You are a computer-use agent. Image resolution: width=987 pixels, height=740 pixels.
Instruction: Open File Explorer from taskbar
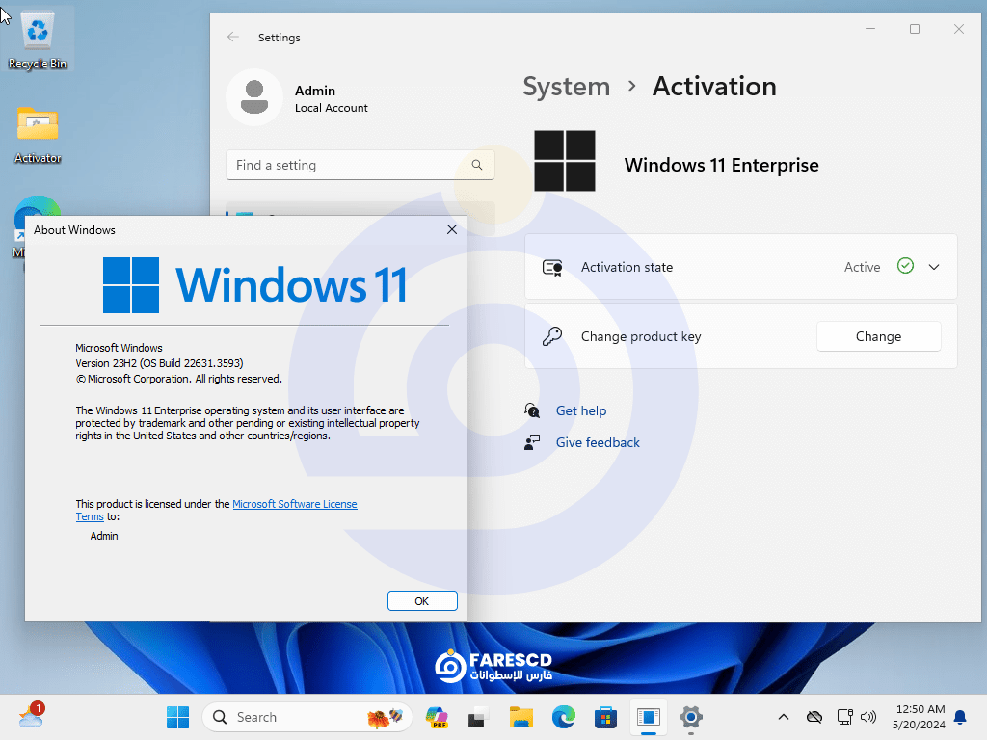point(521,717)
